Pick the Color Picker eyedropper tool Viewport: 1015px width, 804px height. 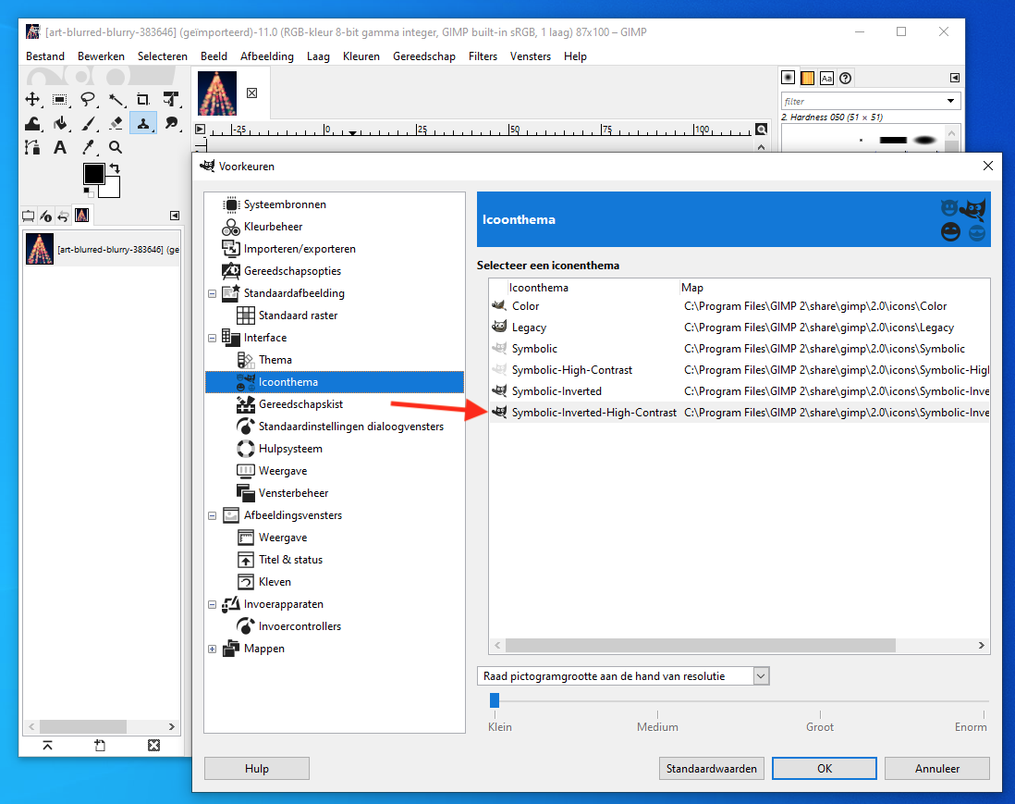point(88,147)
